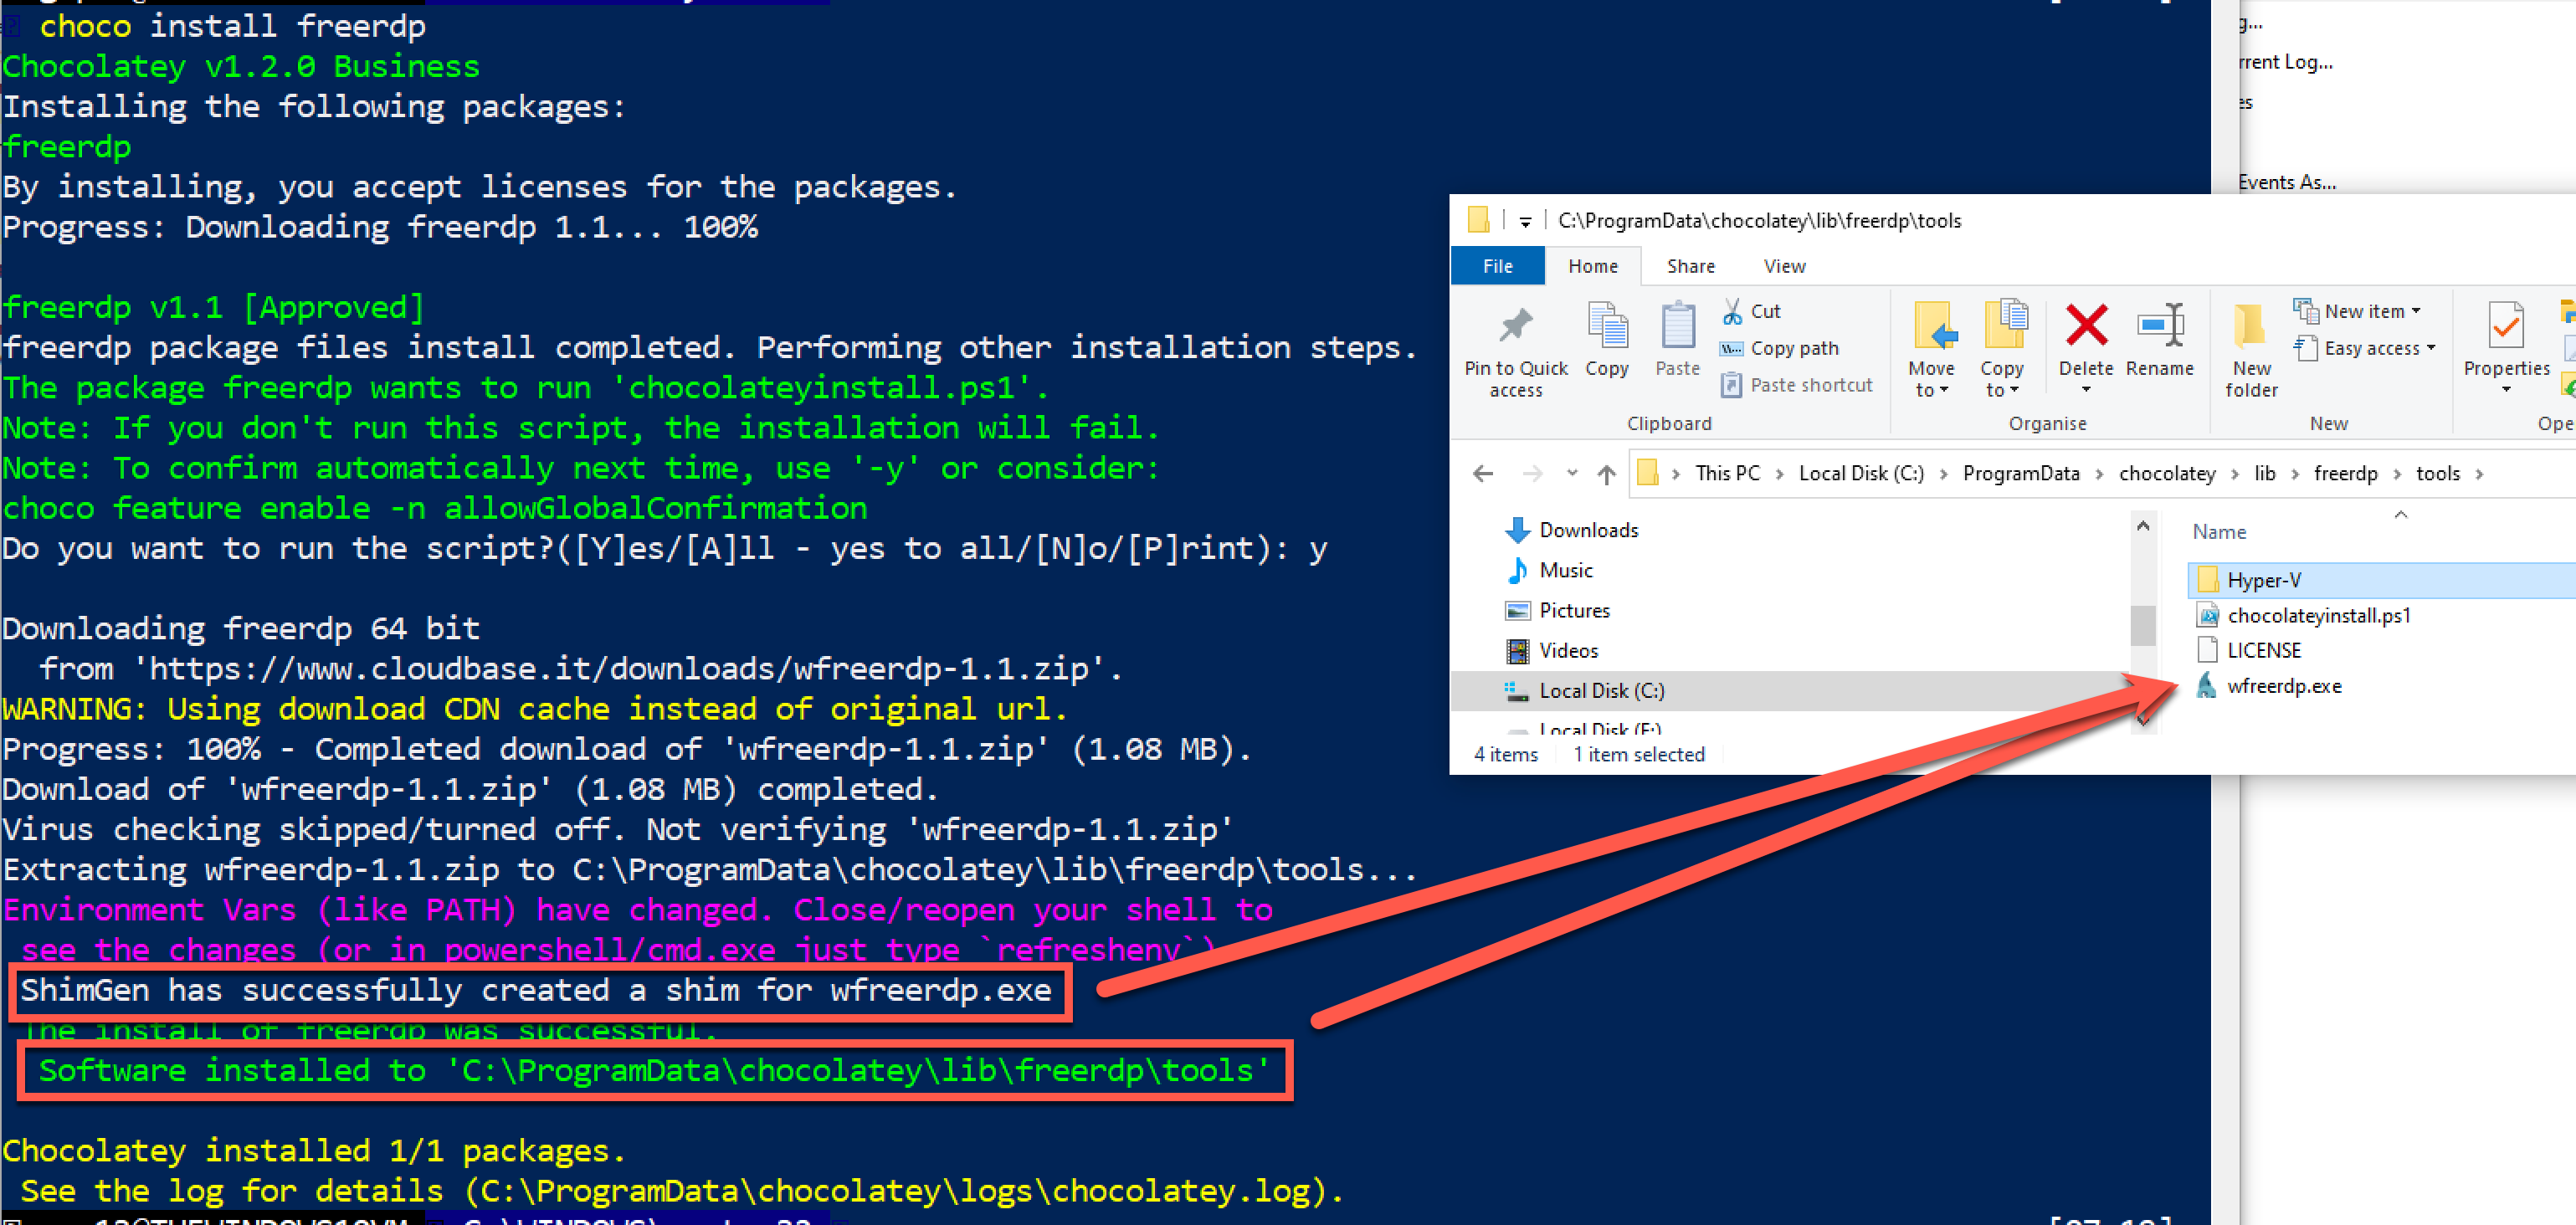Viewport: 2576px width, 1225px height.
Task: Click the Pin to Quick access icon
Action: tap(1515, 325)
